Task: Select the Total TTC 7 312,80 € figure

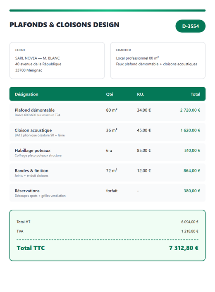Action: click(184, 248)
